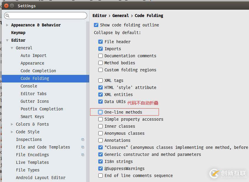Screen dimensions: 249x182
Task: Expand Code Style arrow
Action: click(12, 132)
